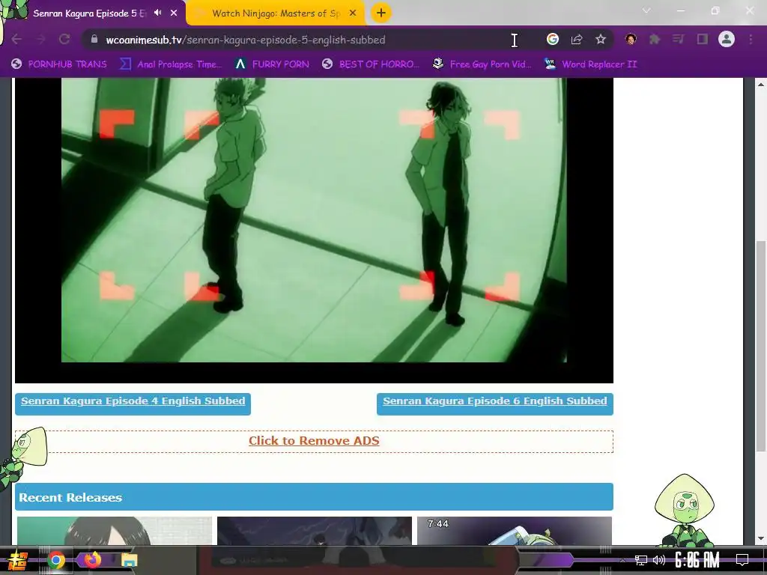Open the middle Recent Releases thumbnail
The image size is (767, 575).
(x=315, y=531)
